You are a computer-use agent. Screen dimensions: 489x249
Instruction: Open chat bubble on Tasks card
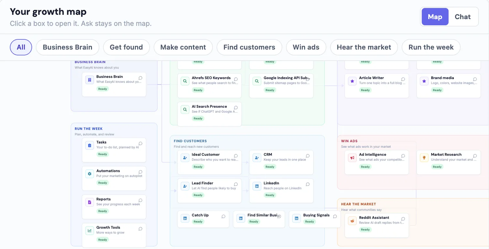click(x=141, y=144)
